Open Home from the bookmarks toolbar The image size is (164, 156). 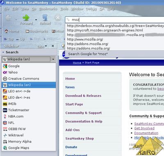click(11, 31)
